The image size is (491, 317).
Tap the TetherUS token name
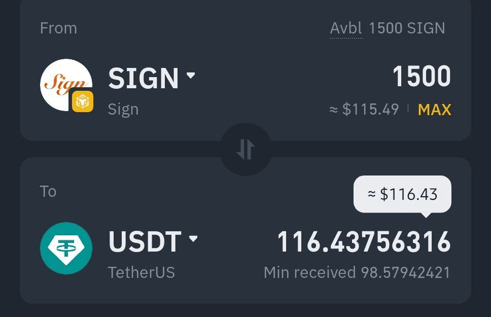tap(141, 272)
